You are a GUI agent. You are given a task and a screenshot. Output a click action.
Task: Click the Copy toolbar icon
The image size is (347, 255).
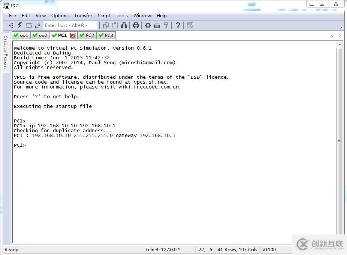106,25
